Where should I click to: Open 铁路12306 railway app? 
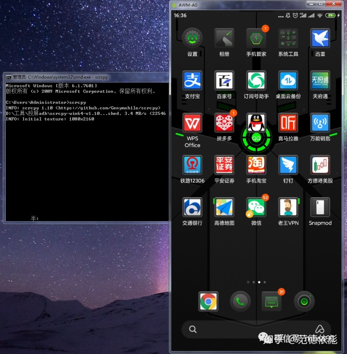click(192, 165)
